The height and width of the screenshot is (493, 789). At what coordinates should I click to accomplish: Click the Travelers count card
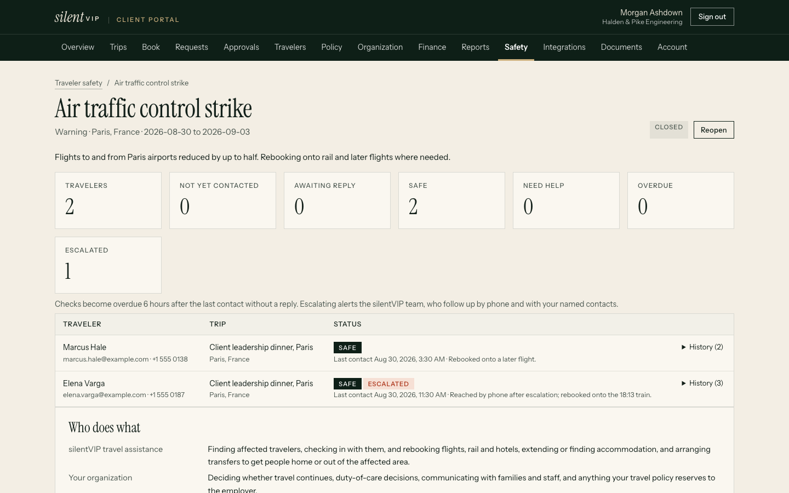(x=108, y=200)
